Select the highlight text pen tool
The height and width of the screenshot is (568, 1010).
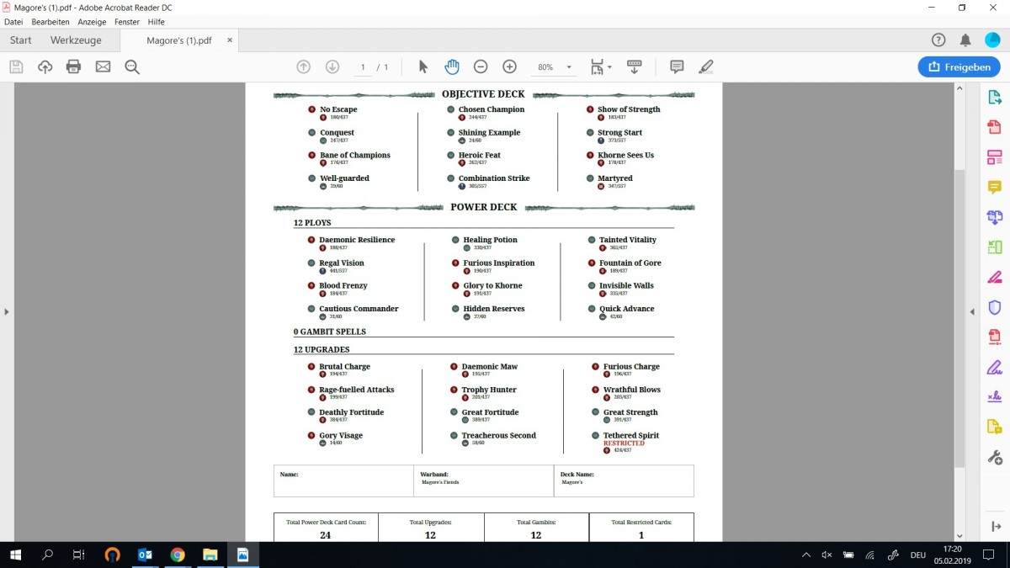point(705,66)
